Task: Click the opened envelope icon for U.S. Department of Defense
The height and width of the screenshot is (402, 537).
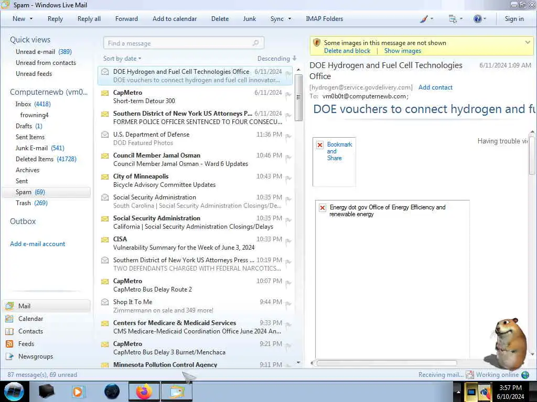Action: pos(105,135)
